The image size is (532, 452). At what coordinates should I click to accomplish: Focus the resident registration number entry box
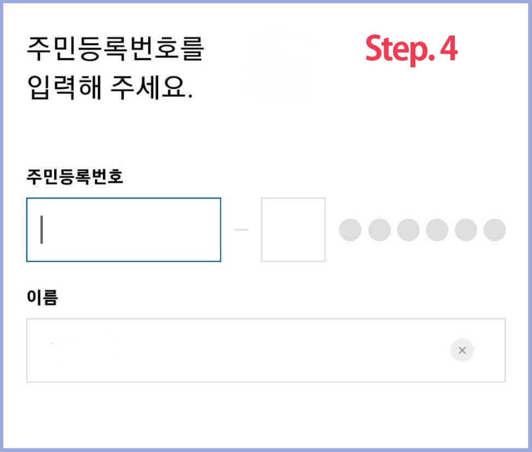tap(123, 229)
